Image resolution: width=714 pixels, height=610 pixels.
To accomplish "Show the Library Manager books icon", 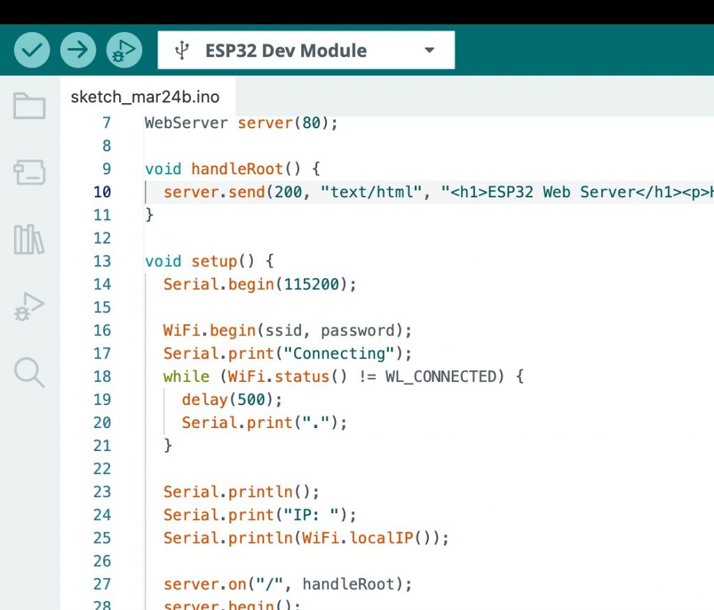I will [29, 239].
